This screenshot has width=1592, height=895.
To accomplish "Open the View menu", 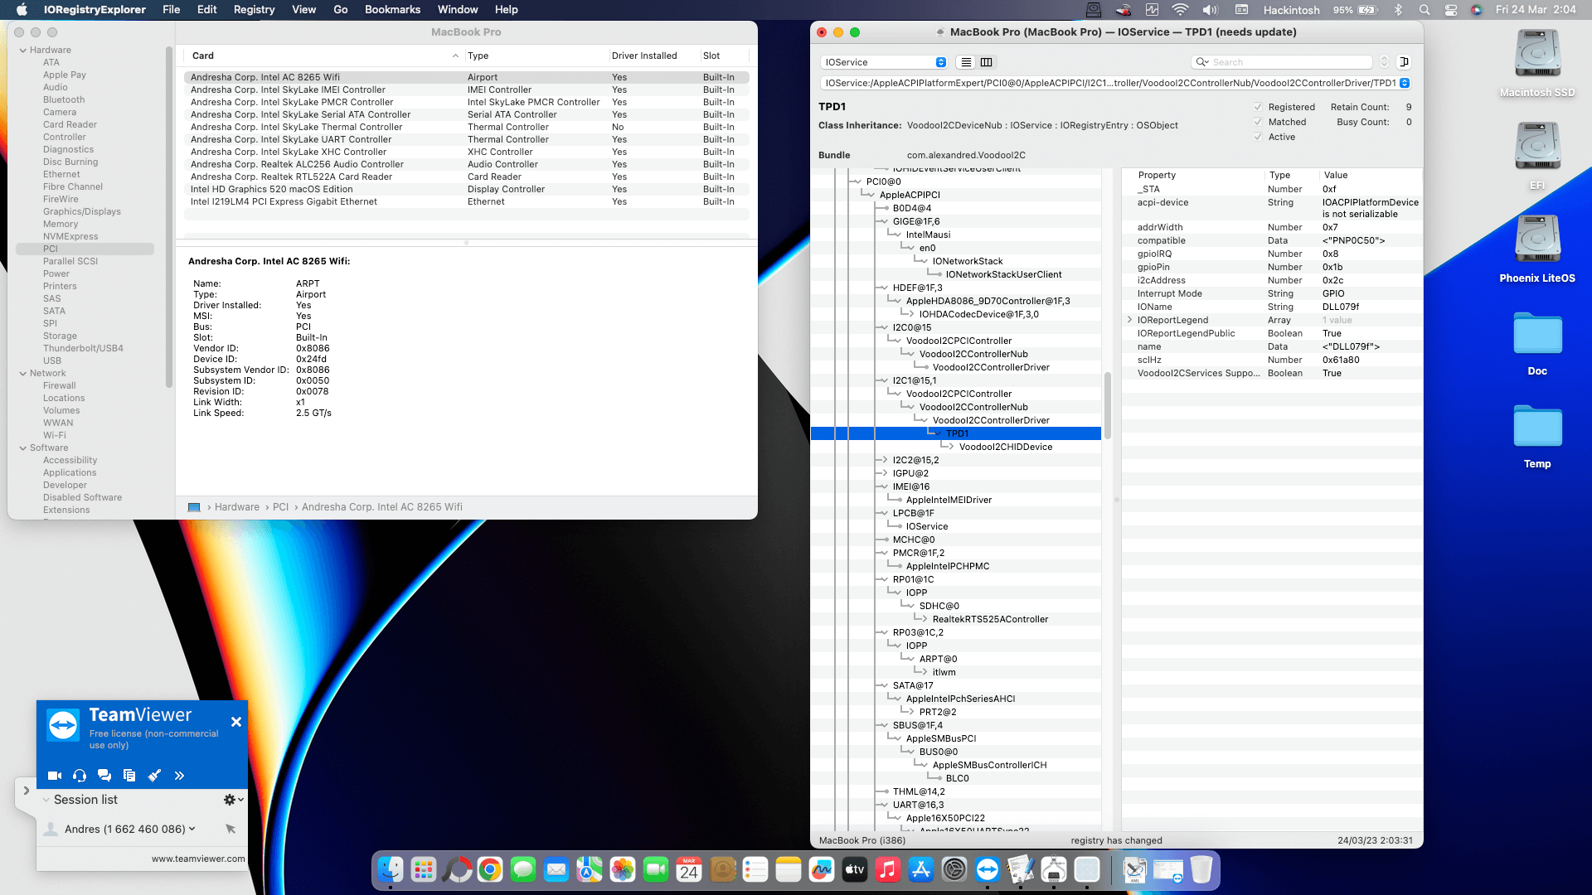I will [x=304, y=10].
